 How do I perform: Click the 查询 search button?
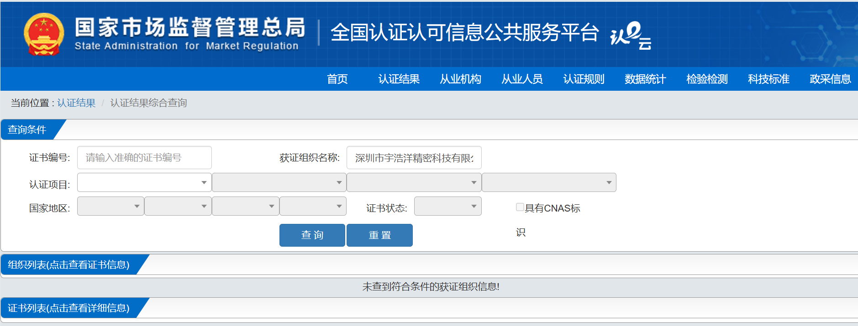(x=312, y=235)
